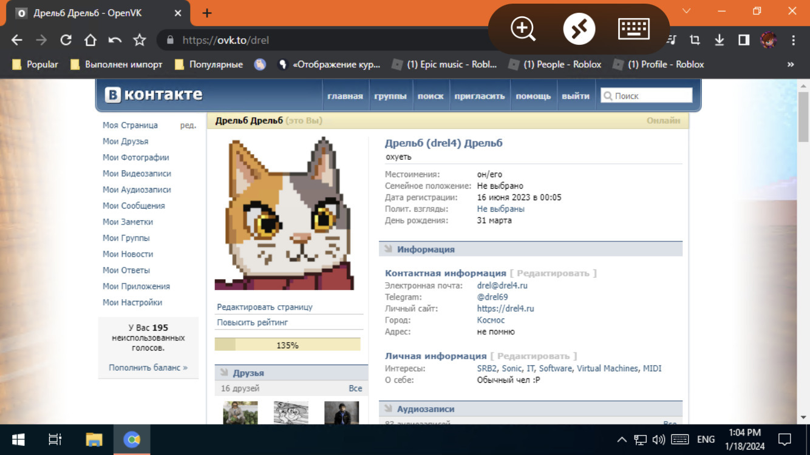Screen dimensions: 810x455
Task: Open a new browser tab with plus
Action: (207, 13)
